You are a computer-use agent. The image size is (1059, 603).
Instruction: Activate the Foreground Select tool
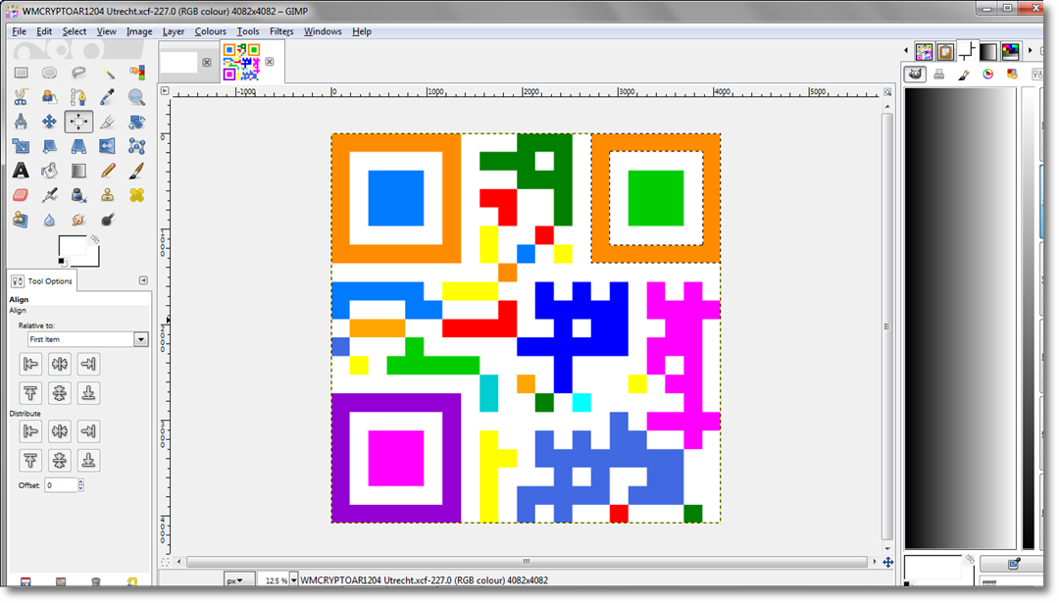(x=49, y=97)
